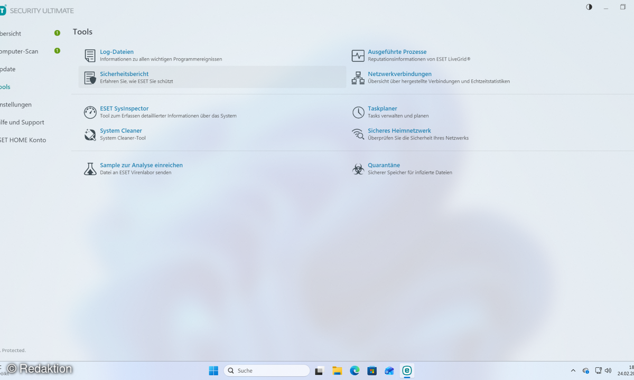Open the Quarantäne link

pos(384,165)
